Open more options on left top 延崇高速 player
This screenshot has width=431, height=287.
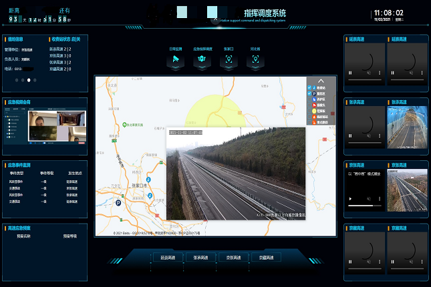pyautogui.click(x=380, y=73)
